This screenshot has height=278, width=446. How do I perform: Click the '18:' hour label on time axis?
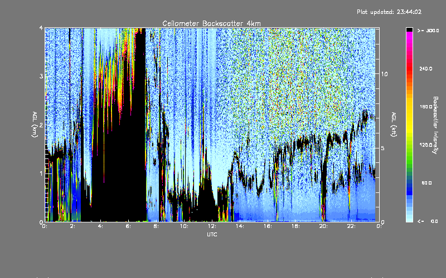point(295,226)
